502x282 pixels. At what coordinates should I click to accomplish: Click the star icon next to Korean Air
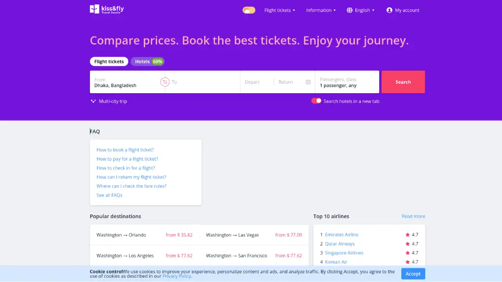pyautogui.click(x=407, y=262)
